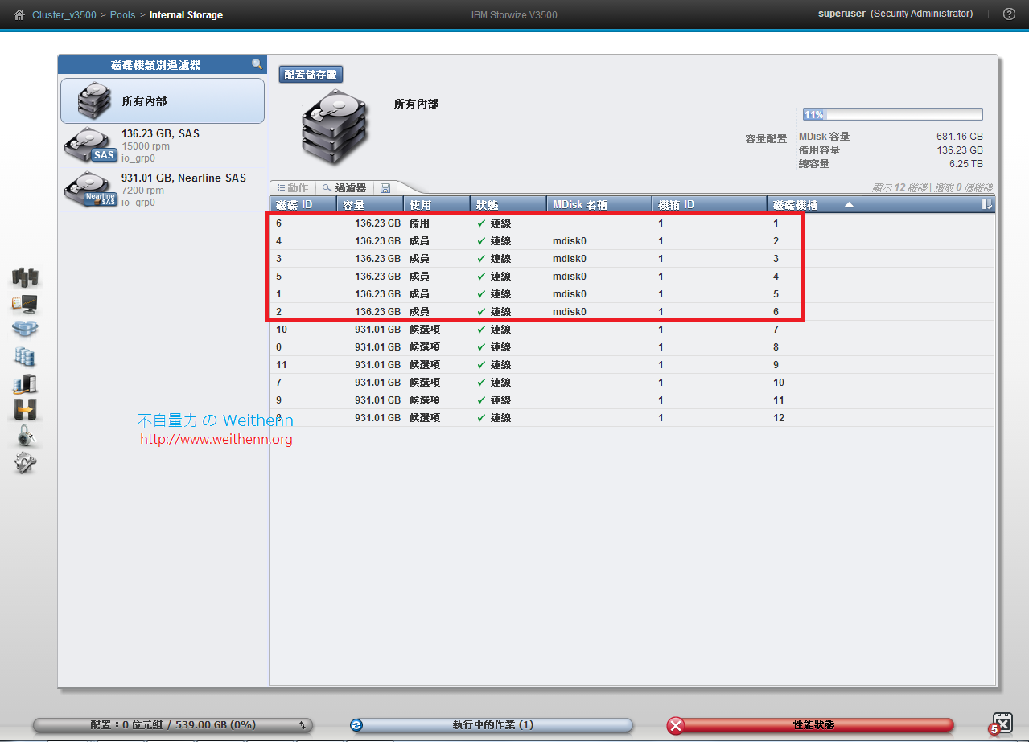Open the 過濾器 filter control
Screen dimensions: 1029x742
point(346,187)
